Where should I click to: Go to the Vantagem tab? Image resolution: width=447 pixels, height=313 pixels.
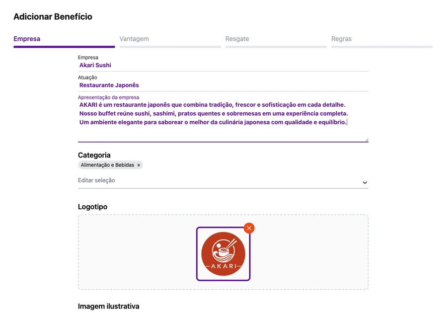[x=134, y=39]
